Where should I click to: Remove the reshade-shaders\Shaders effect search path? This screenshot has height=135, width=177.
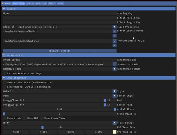click(114, 31)
